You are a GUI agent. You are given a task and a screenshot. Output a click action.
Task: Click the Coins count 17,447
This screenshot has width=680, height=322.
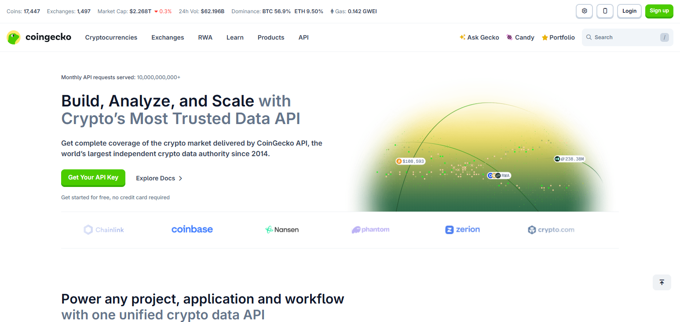[x=32, y=11]
